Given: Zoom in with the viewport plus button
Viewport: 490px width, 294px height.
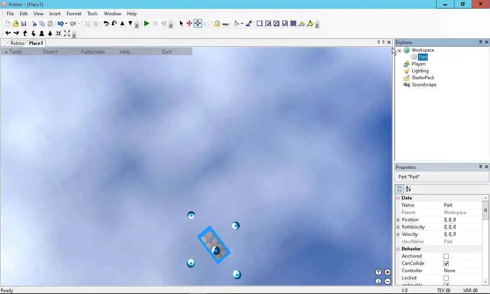Looking at the screenshot, I should (x=387, y=272).
